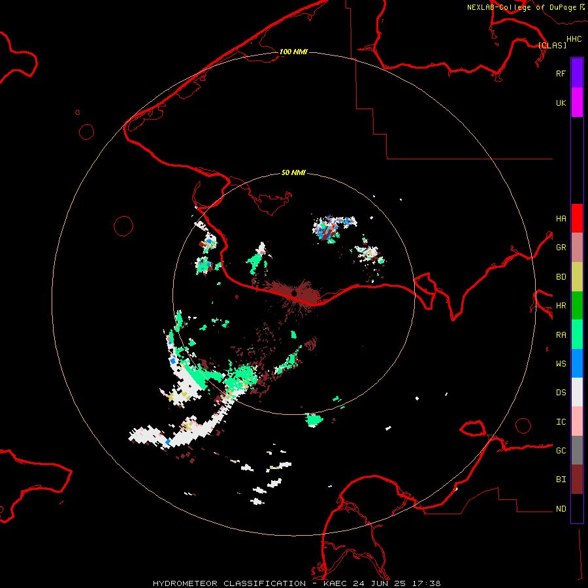
Task: Click the ND legend label
Action: [561, 509]
